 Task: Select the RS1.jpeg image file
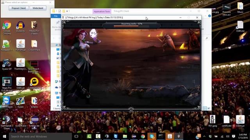click(x=212, y=121)
